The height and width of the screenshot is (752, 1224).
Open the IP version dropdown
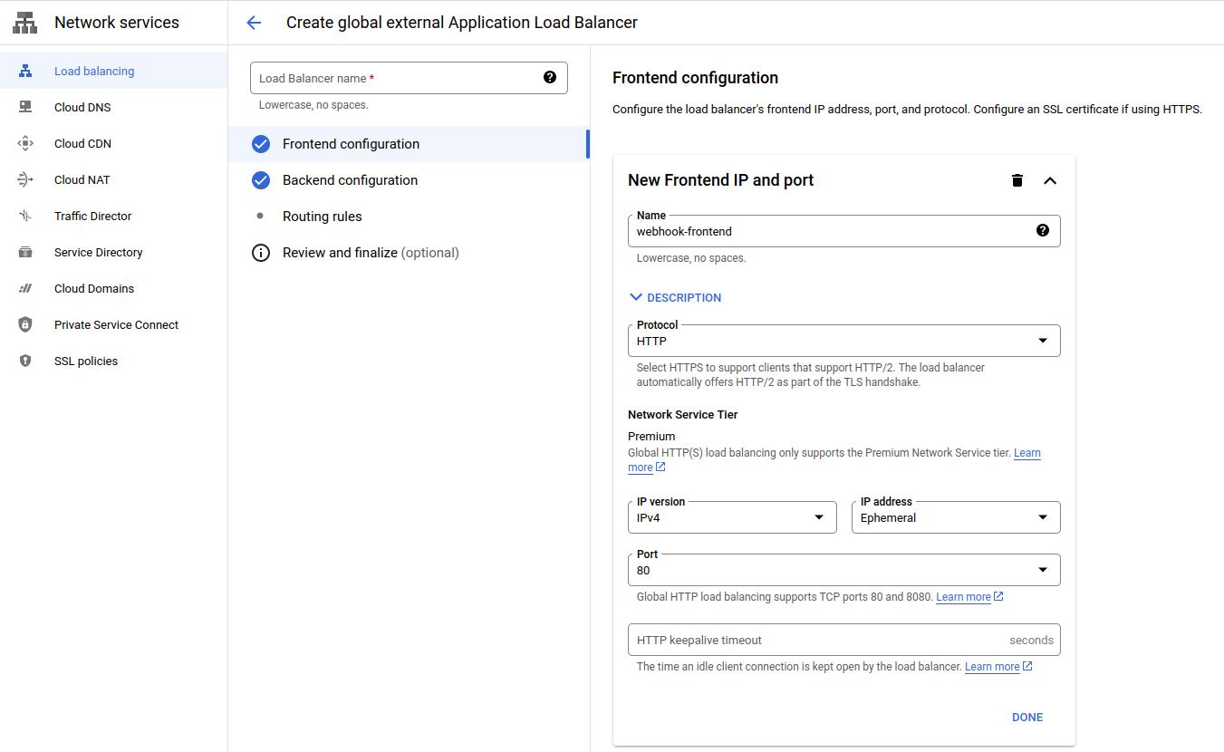point(732,517)
